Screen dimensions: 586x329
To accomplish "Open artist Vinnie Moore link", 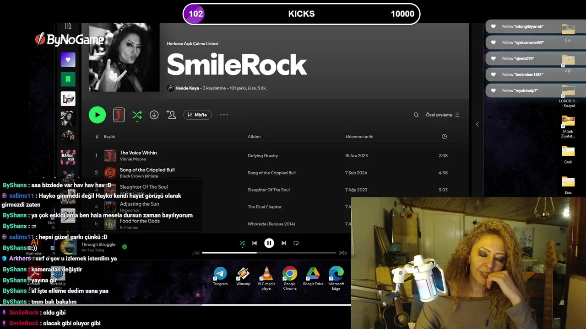I will [133, 159].
